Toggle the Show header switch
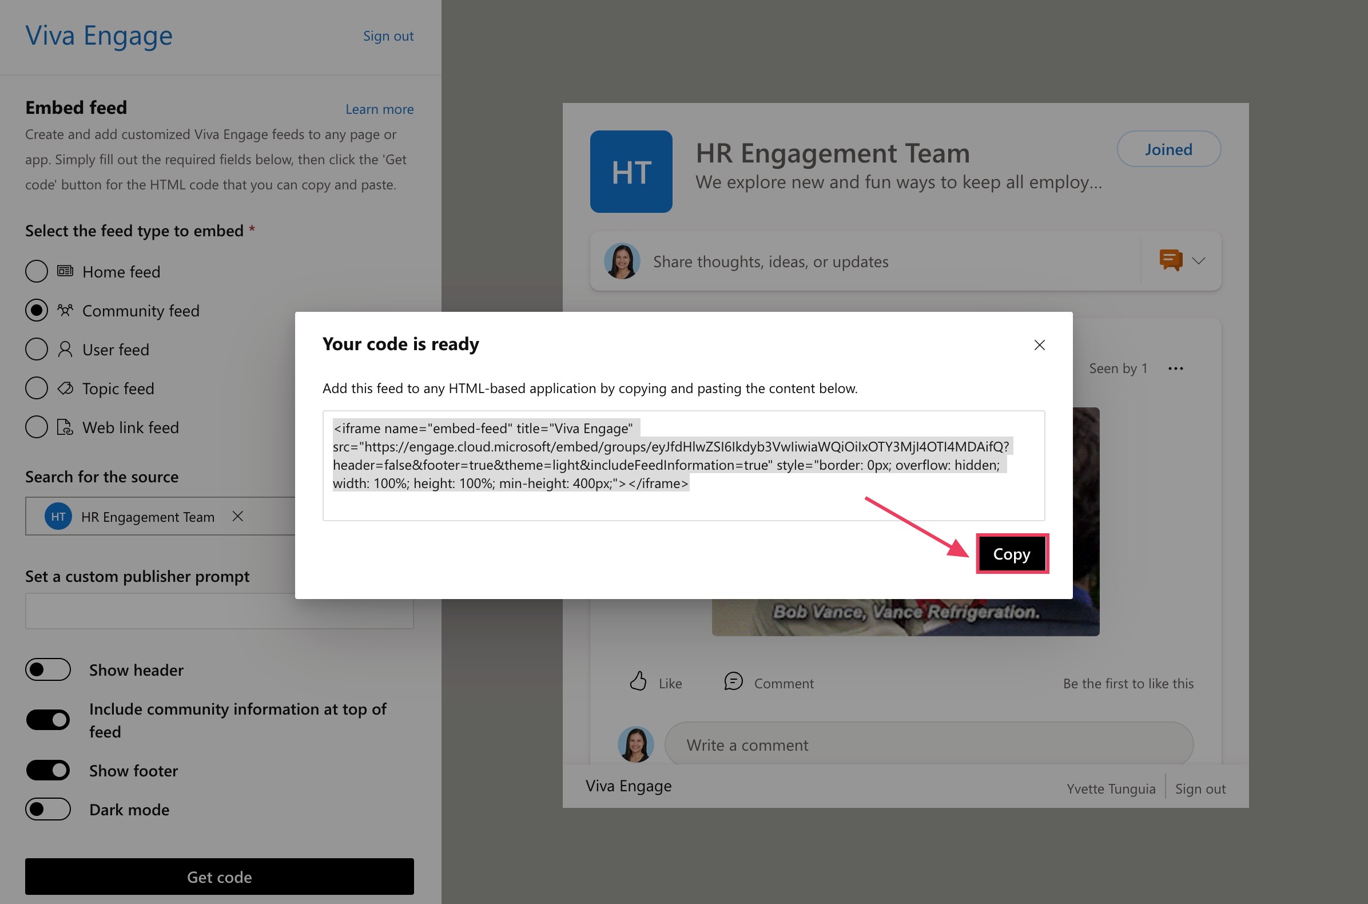 pyautogui.click(x=48, y=669)
